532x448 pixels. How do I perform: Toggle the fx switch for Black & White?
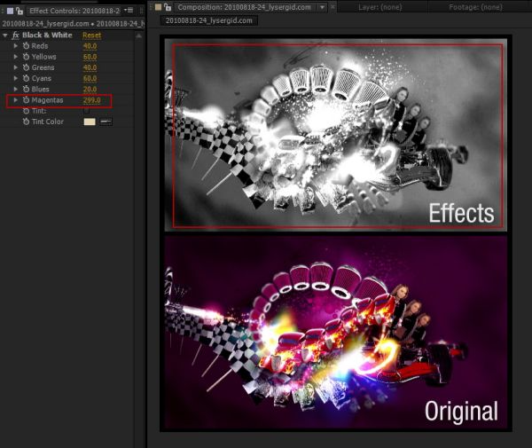click(16, 35)
